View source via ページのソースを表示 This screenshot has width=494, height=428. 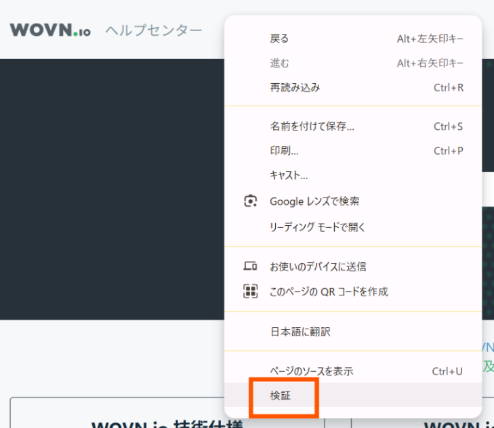[x=311, y=371]
